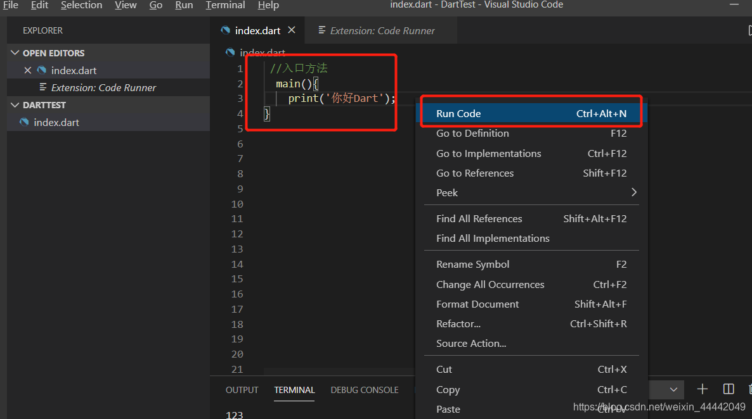752x419 pixels.
Task: Open the Terminal menu
Action: click(x=225, y=5)
